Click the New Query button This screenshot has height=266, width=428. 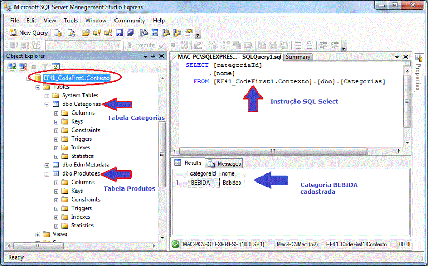[x=29, y=33]
